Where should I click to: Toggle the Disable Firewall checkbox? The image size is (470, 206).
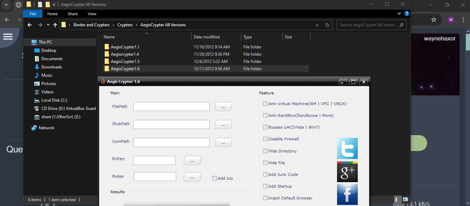point(265,139)
